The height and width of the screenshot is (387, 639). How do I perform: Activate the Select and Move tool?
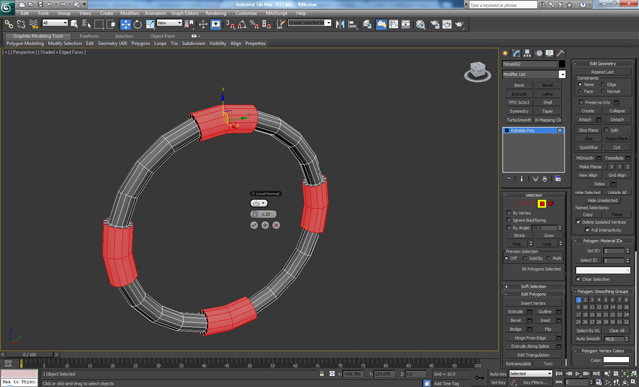tap(125, 24)
